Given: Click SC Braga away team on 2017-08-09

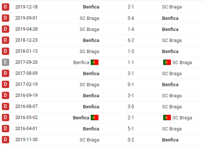Looking at the screenshot, I should pyautogui.click(x=172, y=74).
